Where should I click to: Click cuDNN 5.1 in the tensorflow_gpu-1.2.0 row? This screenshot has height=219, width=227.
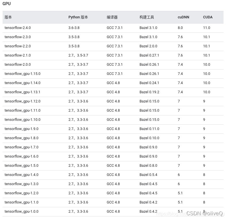point(180,193)
